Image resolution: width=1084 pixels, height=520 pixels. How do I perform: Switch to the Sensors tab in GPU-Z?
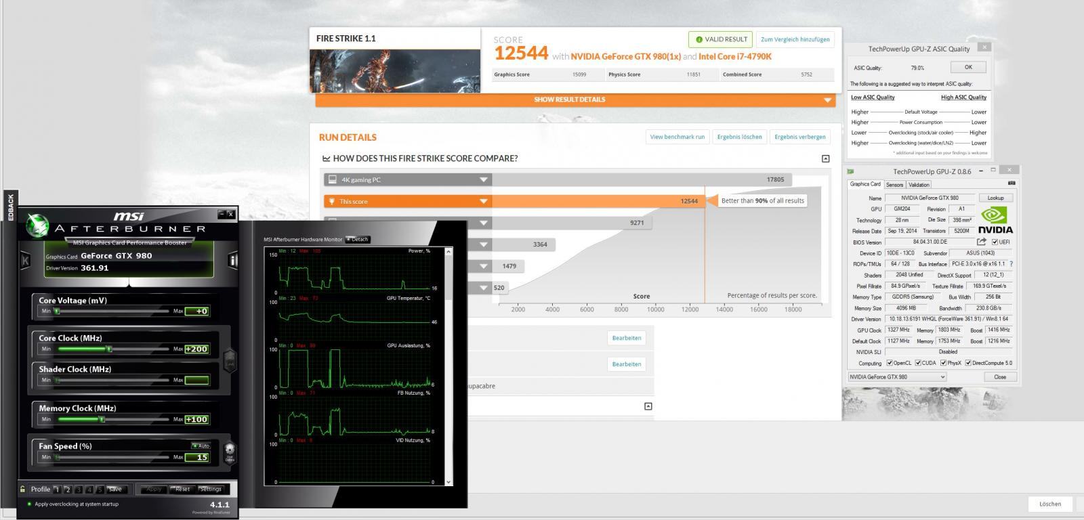point(894,184)
